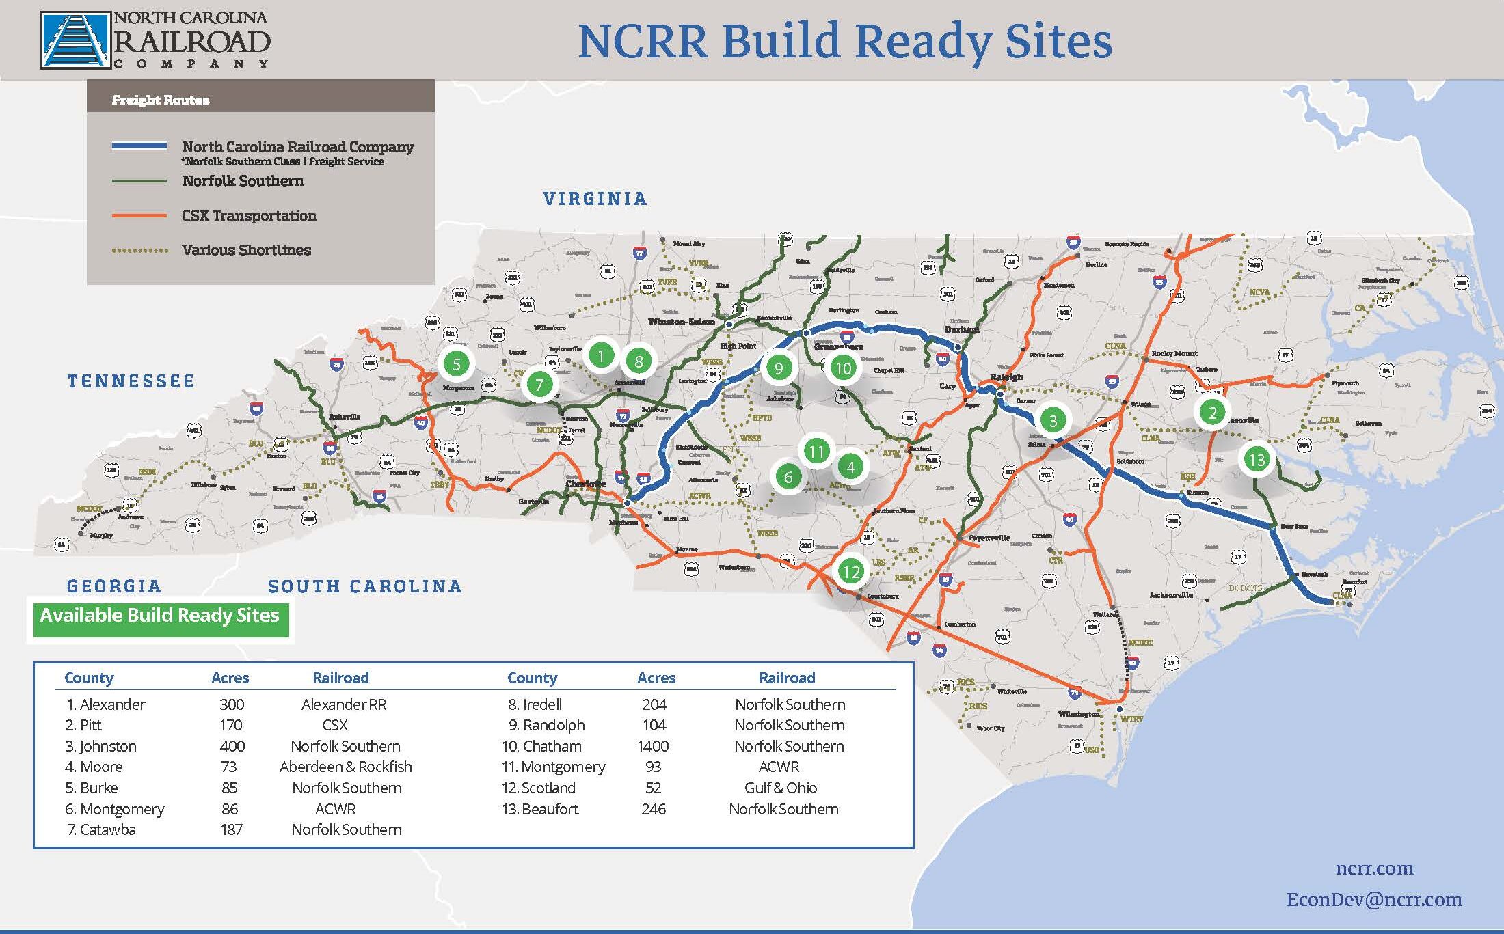Click the EconDev@ncrr.com email link
Image resolution: width=1504 pixels, height=934 pixels.
click(1374, 900)
